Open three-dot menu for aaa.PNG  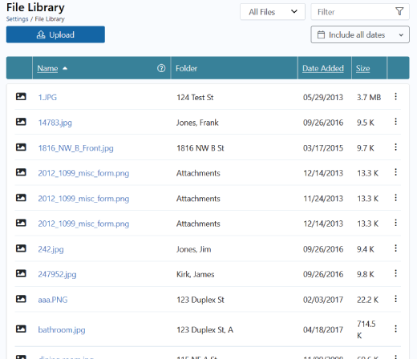(395, 299)
